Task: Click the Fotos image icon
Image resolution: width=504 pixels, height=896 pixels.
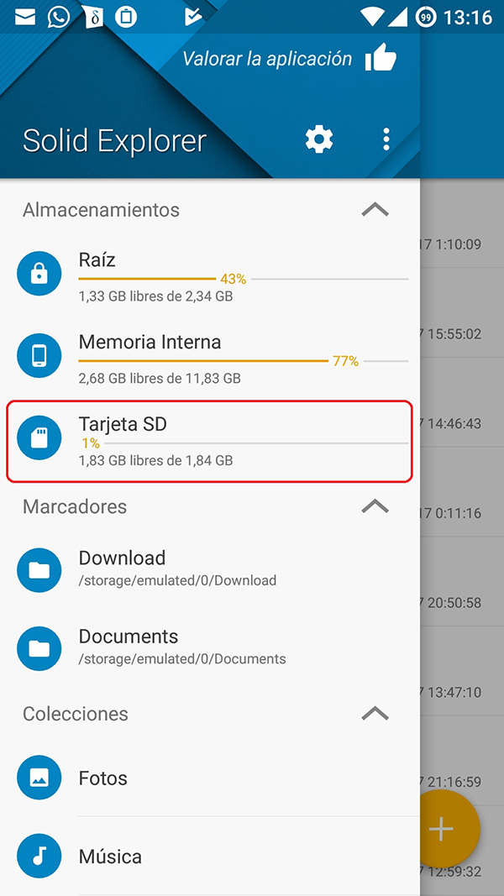Action: point(39,778)
